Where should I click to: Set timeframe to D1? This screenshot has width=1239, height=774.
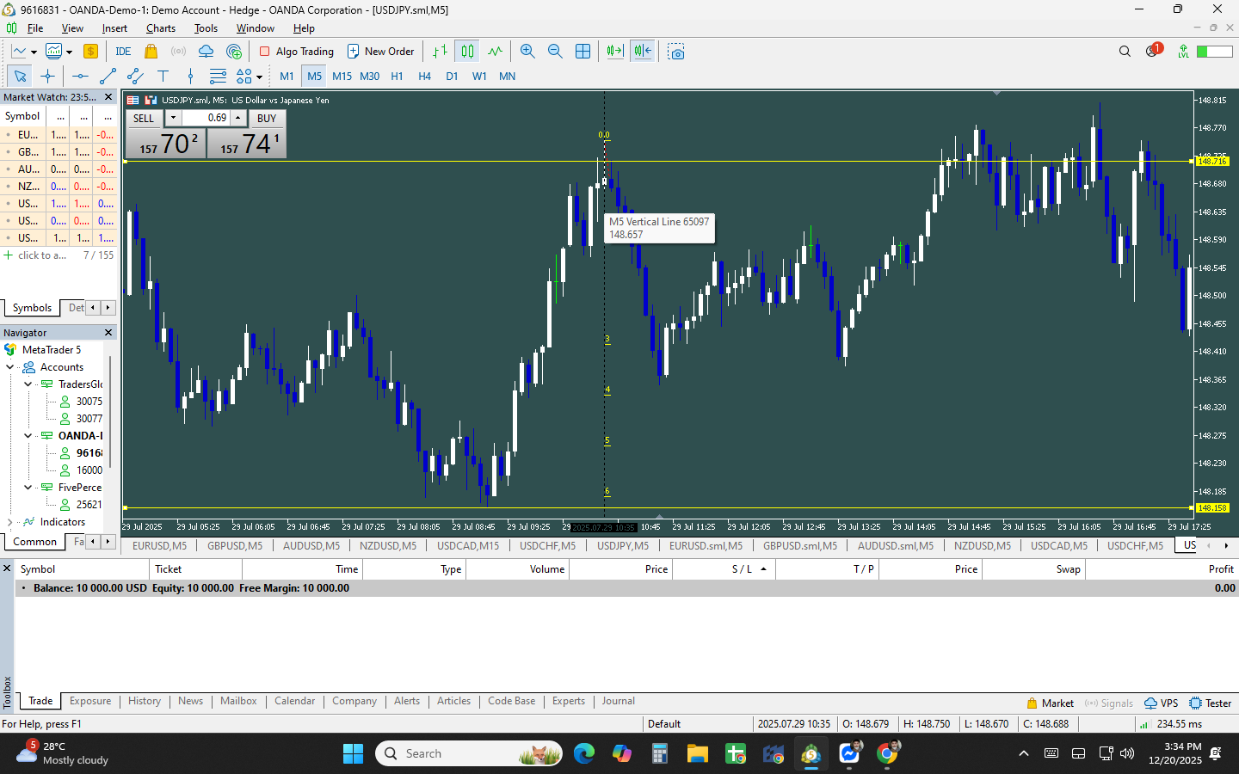[x=452, y=77]
